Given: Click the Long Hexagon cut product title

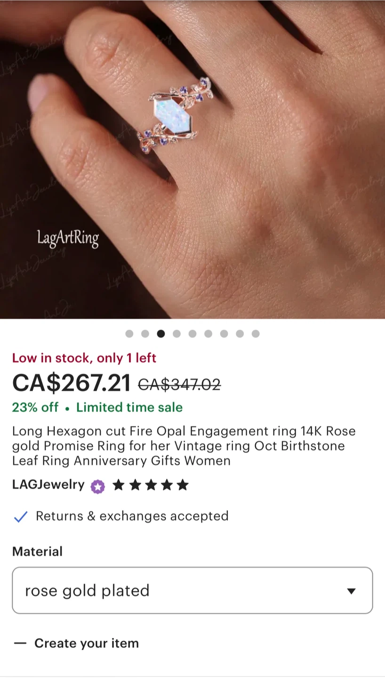Looking at the screenshot, I should 184,446.
